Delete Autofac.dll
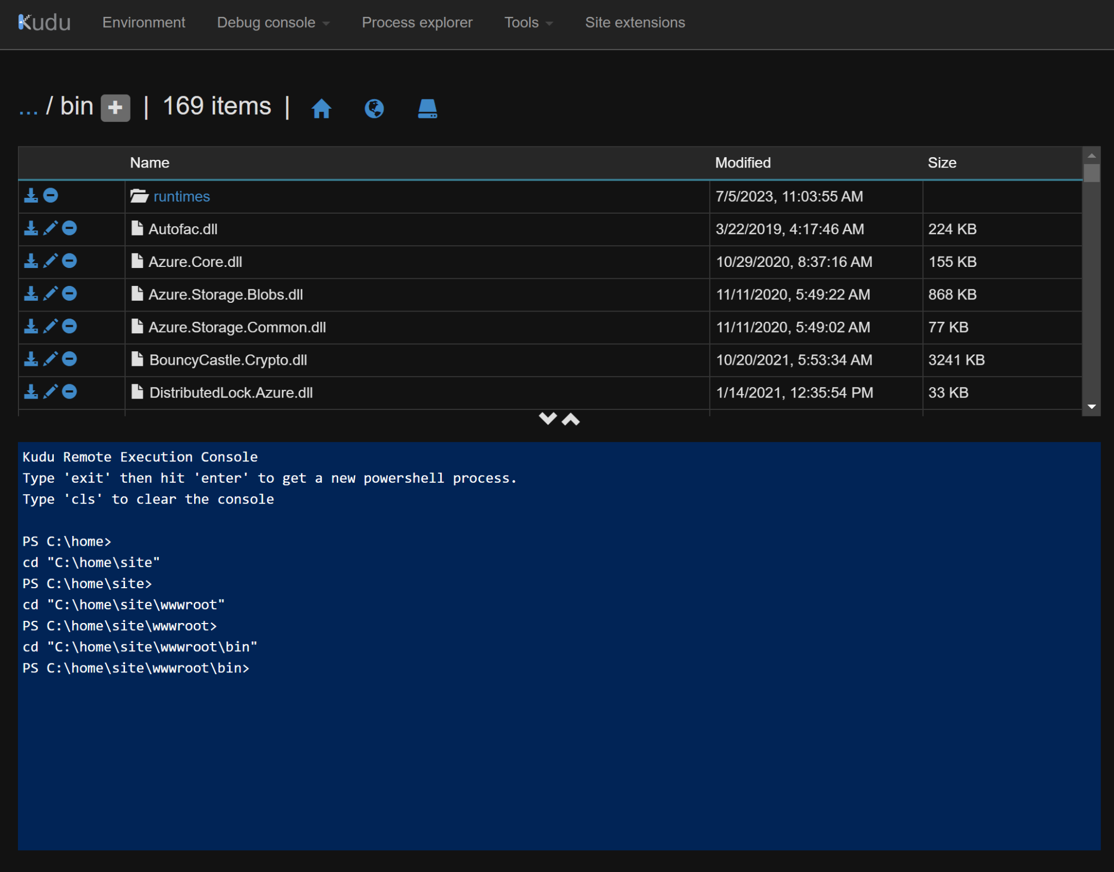The height and width of the screenshot is (872, 1114). pos(70,228)
